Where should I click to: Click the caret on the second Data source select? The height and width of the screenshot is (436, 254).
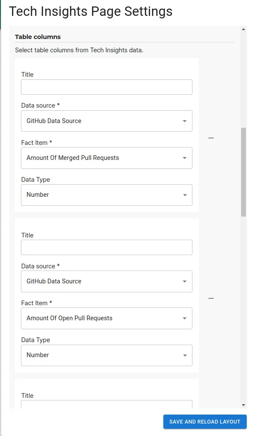[185, 281]
